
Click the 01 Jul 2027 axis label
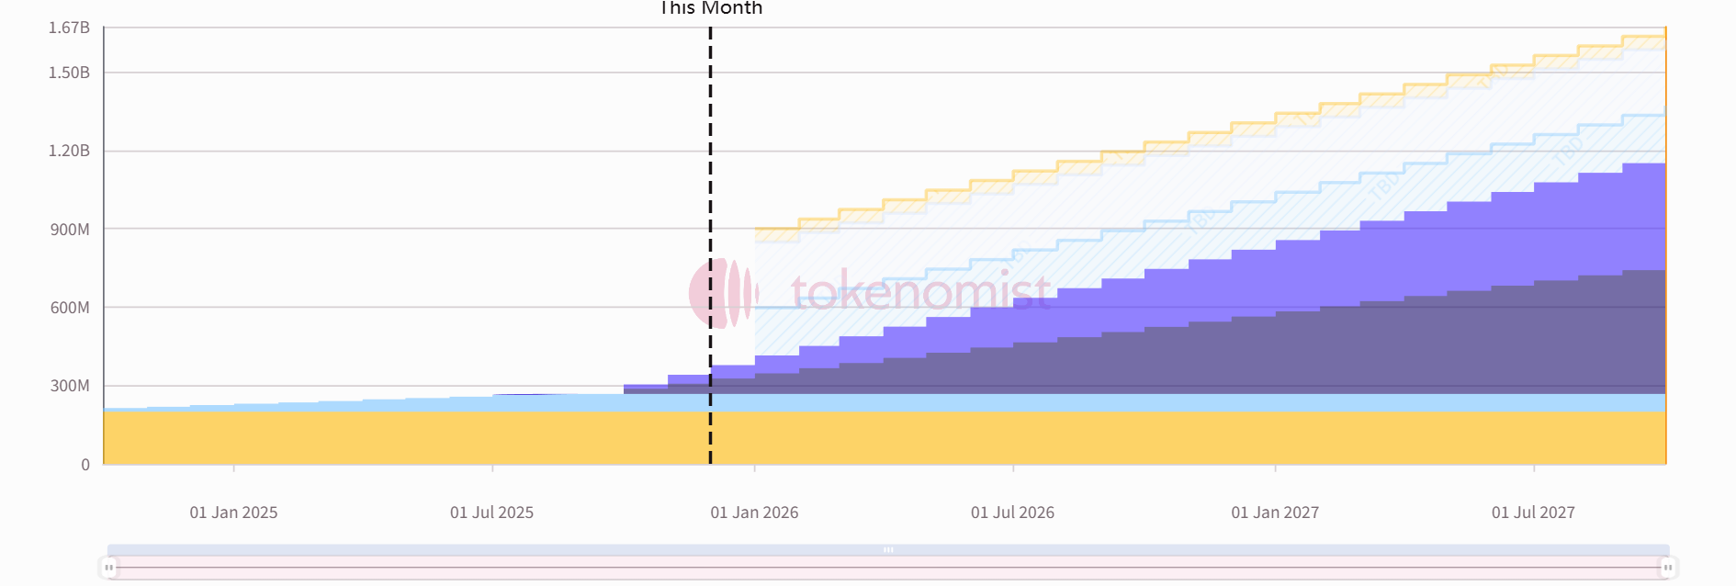(x=1533, y=513)
